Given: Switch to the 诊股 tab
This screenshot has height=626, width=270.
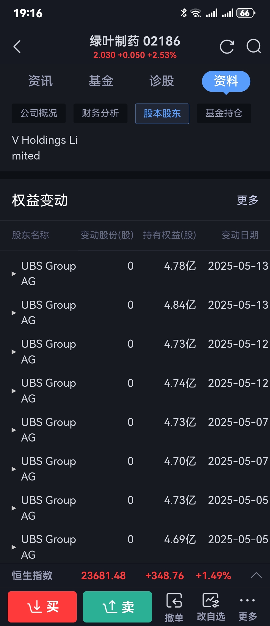Looking at the screenshot, I should click(x=161, y=81).
